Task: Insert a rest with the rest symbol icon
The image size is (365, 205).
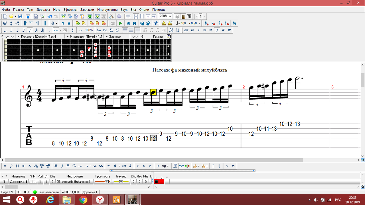Action: 73,30
